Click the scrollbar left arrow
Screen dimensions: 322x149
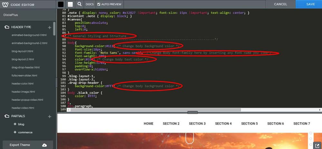69,110
